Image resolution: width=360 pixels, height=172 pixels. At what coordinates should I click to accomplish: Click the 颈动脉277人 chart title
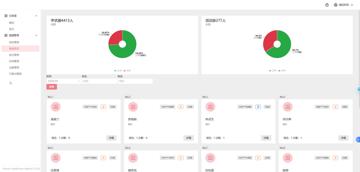tap(216, 20)
